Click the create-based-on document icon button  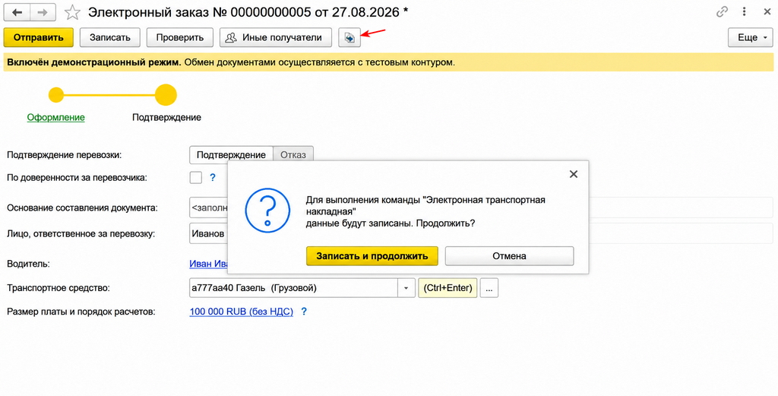(349, 38)
